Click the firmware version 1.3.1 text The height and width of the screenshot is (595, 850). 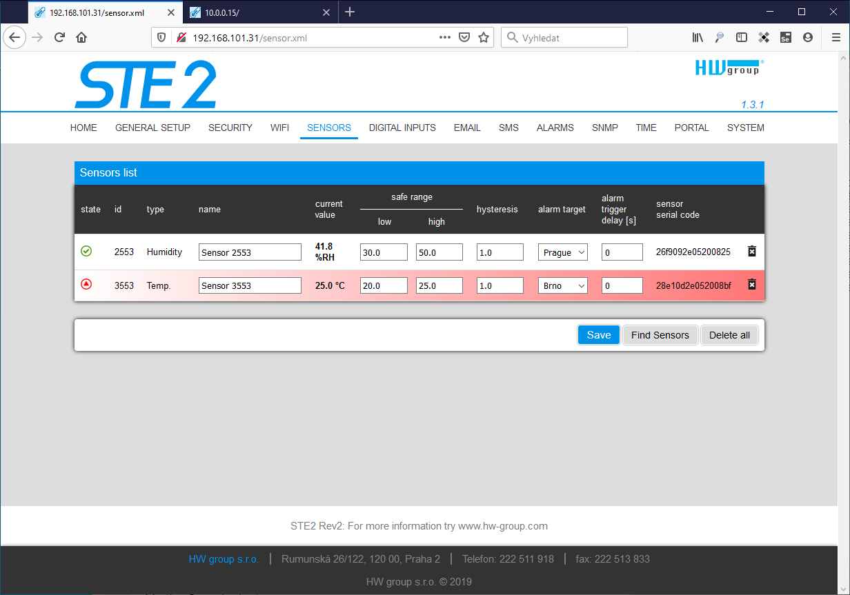[753, 105]
